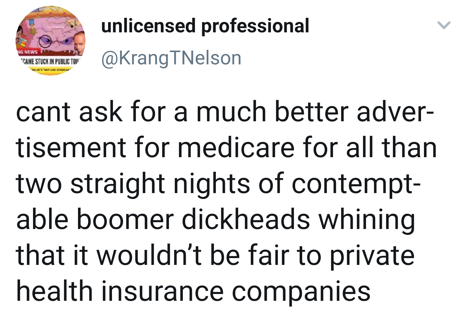Click the display name unlicensed professional

point(205,26)
